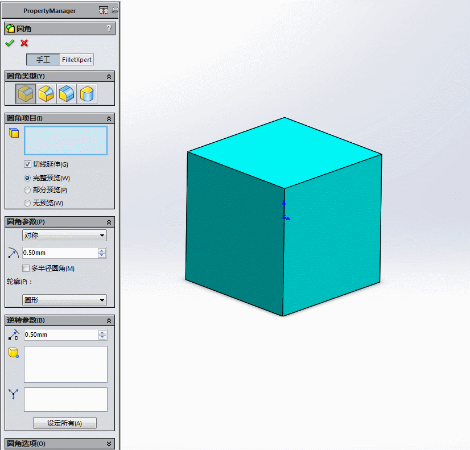Increase the fillet radius with up spinner

coord(102,250)
